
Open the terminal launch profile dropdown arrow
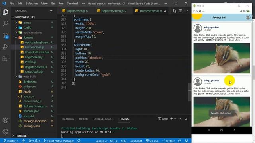tap(175, 119)
